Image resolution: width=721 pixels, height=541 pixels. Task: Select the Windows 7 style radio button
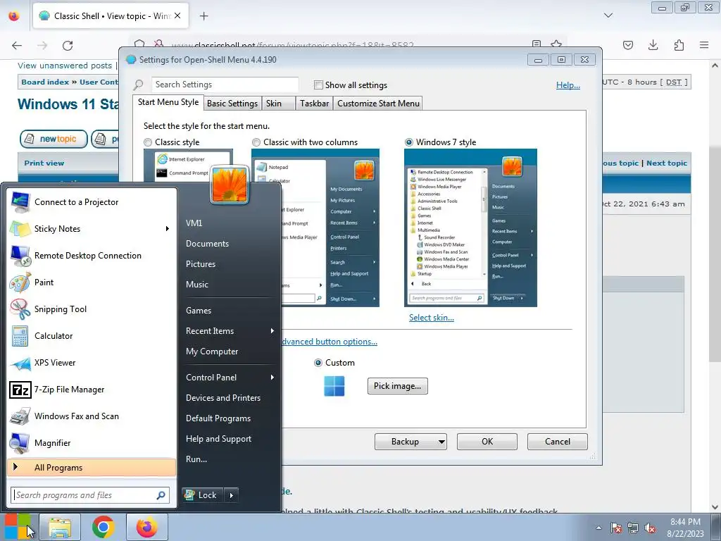[409, 142]
